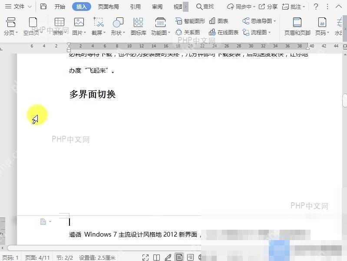Open the 图标库 icon library
This screenshot has height=261, width=347.
coord(139,27)
